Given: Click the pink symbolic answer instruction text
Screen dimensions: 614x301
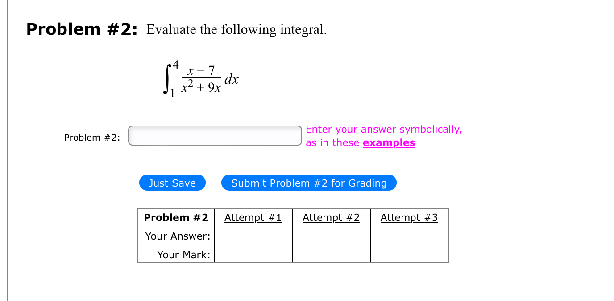Looking at the screenshot, I should tap(383, 130).
